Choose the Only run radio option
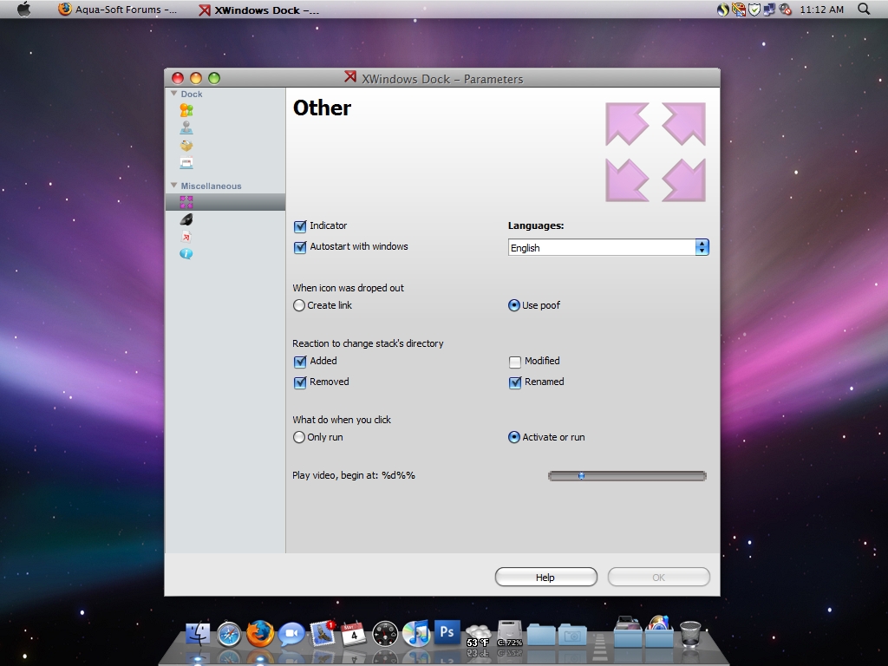Image resolution: width=888 pixels, height=666 pixels. tap(299, 437)
